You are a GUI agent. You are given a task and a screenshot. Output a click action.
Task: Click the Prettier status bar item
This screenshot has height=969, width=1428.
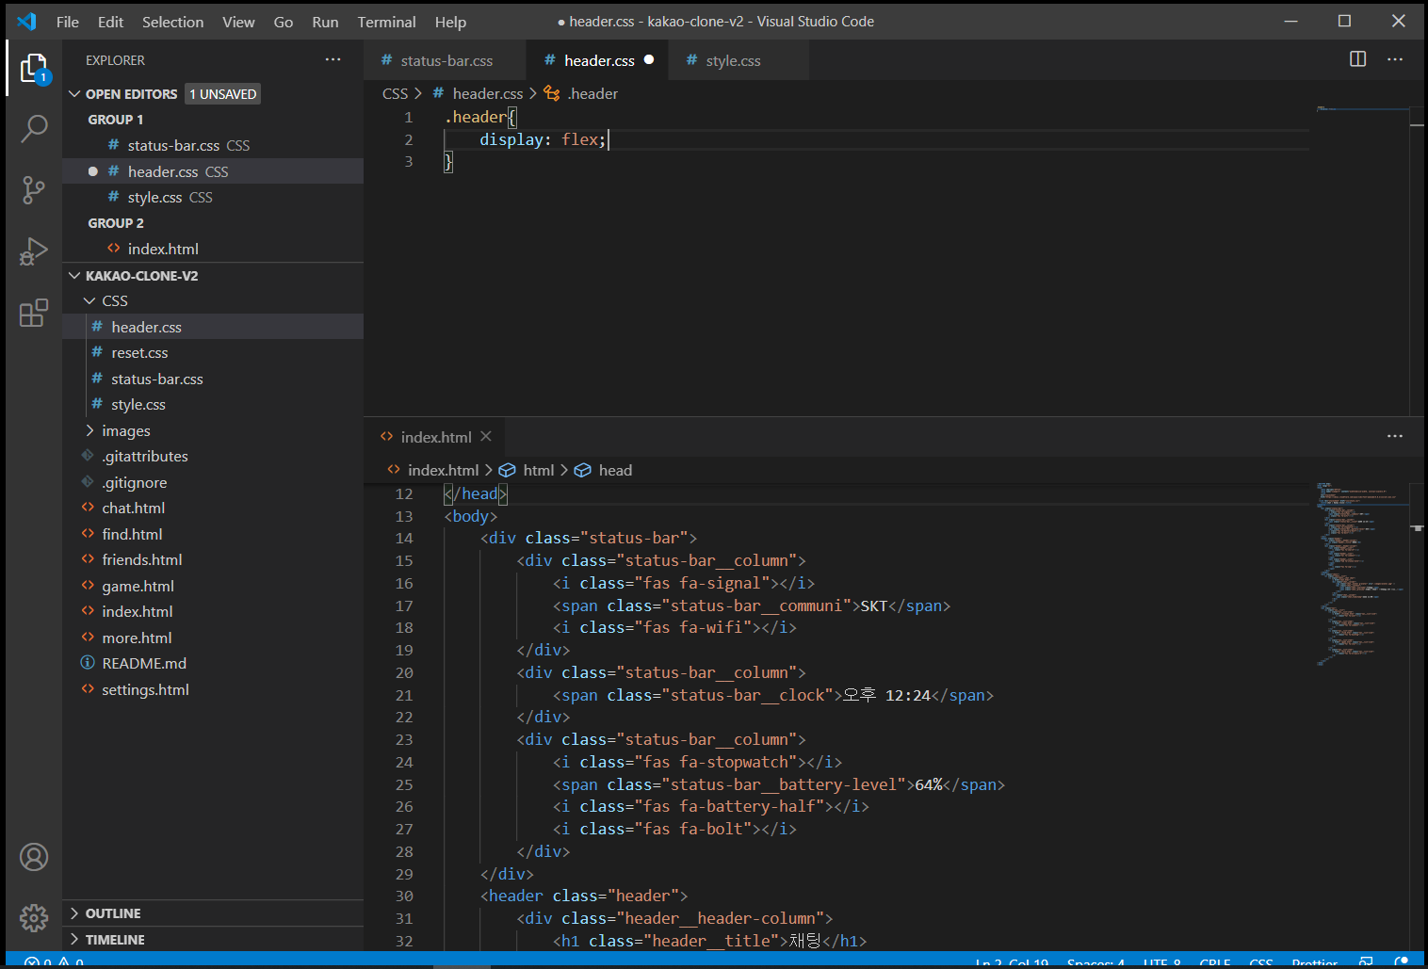coord(1315,962)
